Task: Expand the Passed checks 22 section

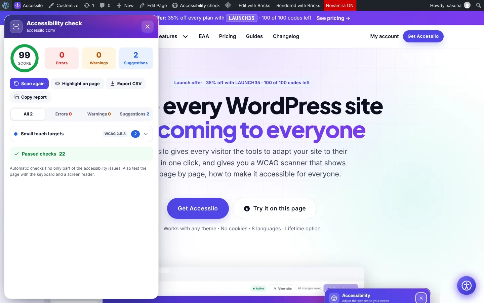Action: pos(81,154)
